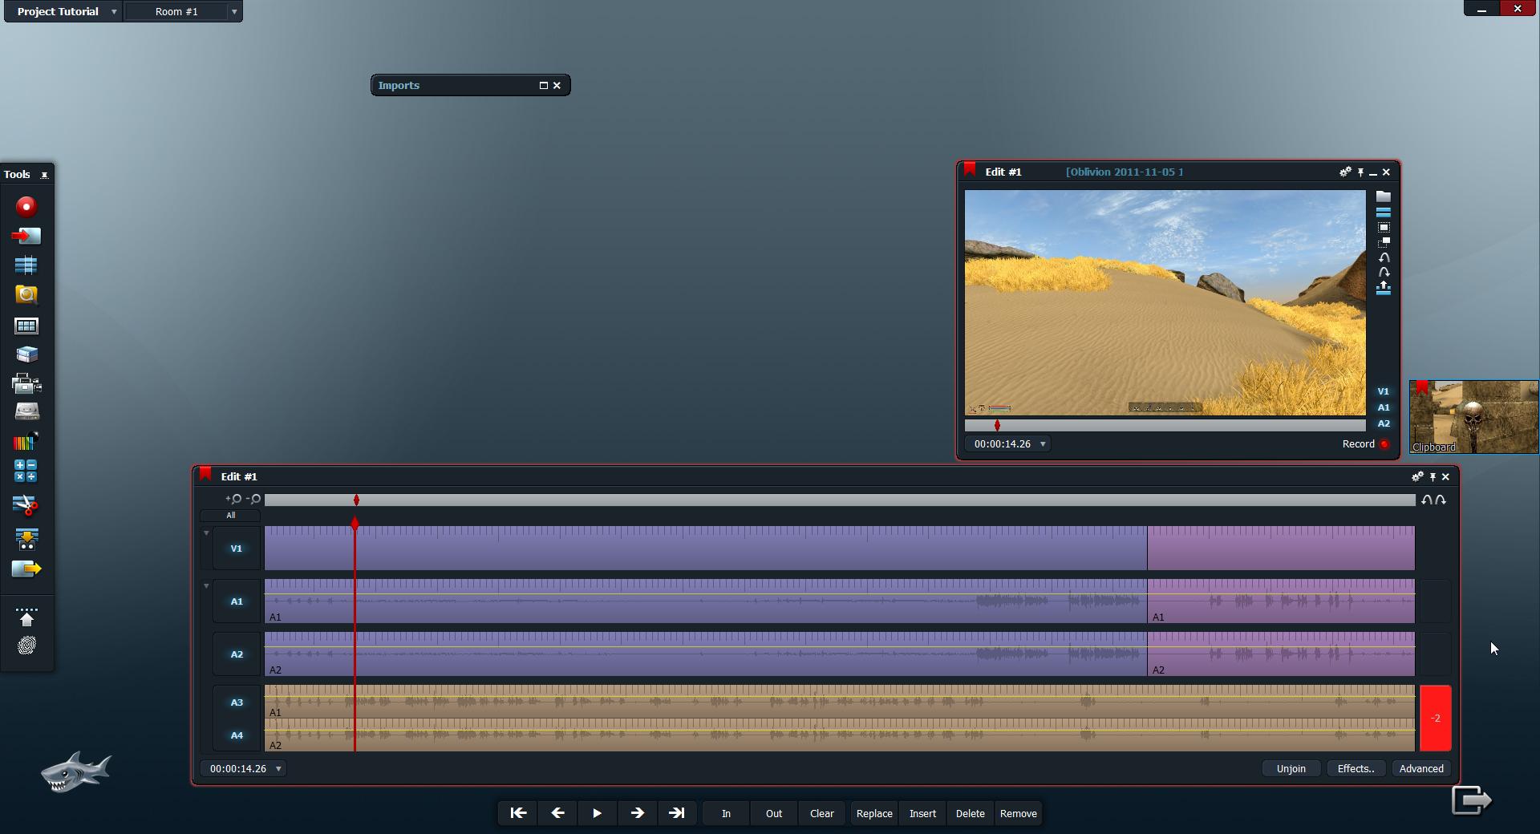Maximize the Imports panel
Image resolution: width=1540 pixels, height=834 pixels.
tap(543, 85)
